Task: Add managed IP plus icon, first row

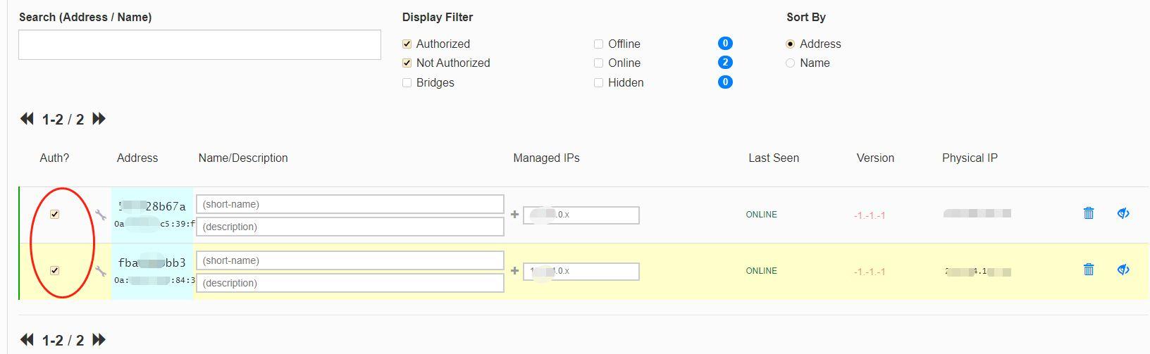Action: coord(515,214)
